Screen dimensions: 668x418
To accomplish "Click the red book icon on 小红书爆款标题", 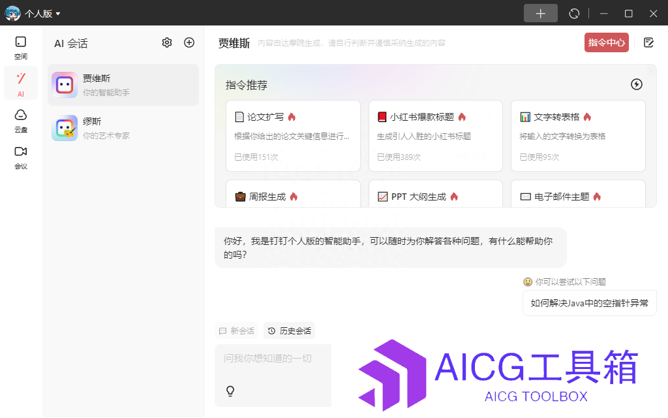I will tap(382, 117).
